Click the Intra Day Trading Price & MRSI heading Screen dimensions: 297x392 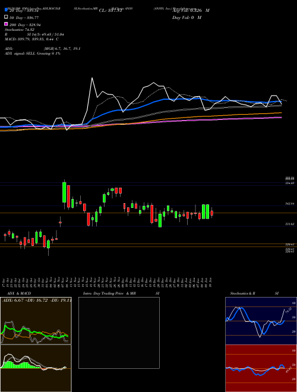(x=121, y=293)
